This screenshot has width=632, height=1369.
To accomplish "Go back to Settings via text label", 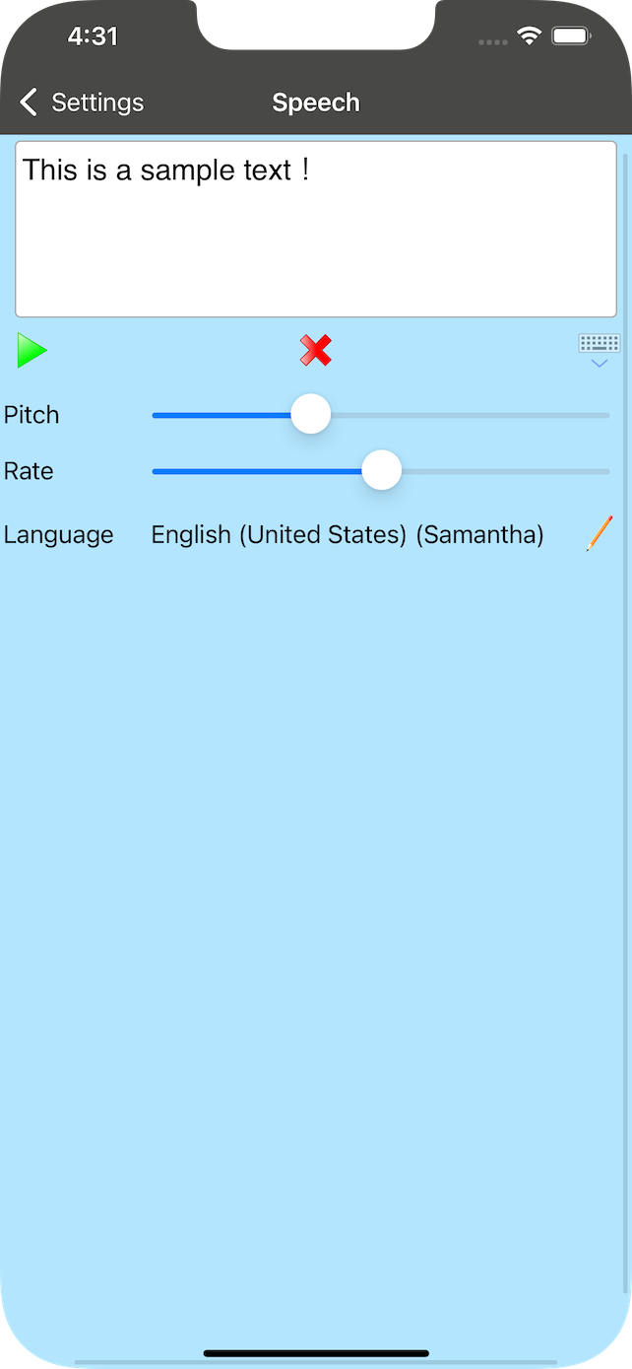I will (97, 103).
